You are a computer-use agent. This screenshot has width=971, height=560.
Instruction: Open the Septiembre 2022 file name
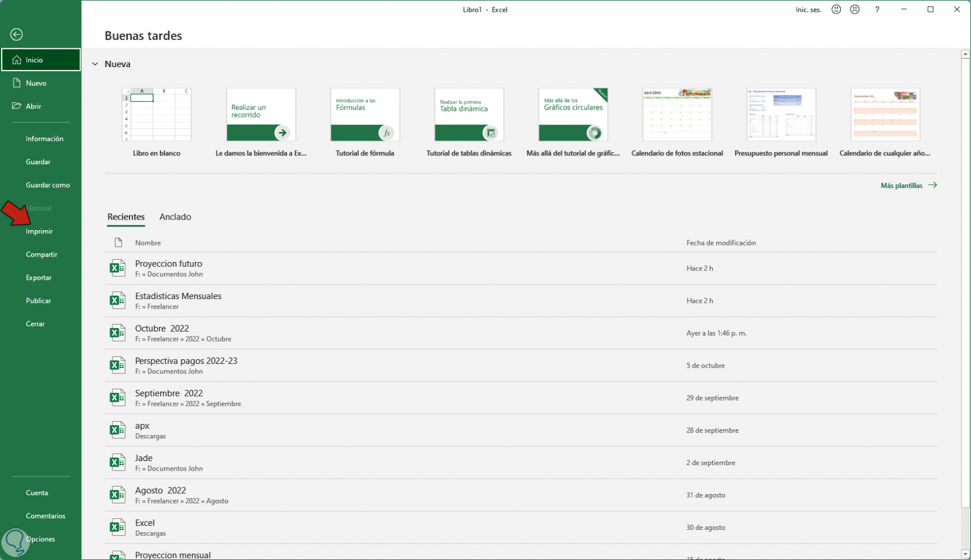click(x=169, y=393)
